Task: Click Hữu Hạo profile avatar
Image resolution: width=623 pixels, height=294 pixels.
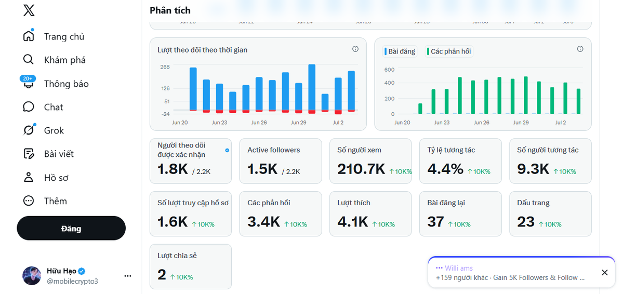Action: pyautogui.click(x=32, y=276)
